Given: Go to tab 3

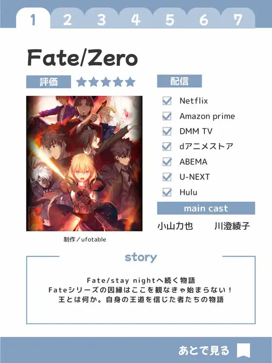Looking at the screenshot, I should click(x=102, y=20).
